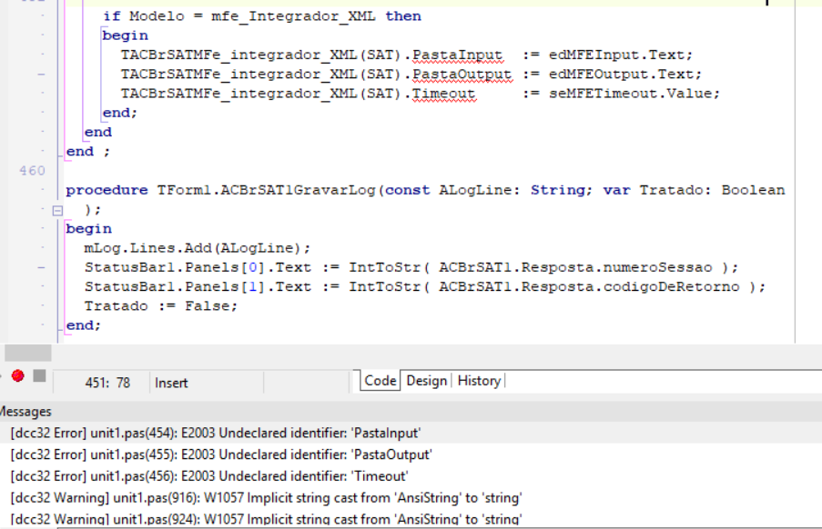822x529 pixels.
Task: Click the line number 460 in gutter
Action: (x=32, y=171)
